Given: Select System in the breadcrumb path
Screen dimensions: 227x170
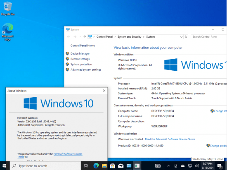Looking at the screenshot, I should coord(150,37).
